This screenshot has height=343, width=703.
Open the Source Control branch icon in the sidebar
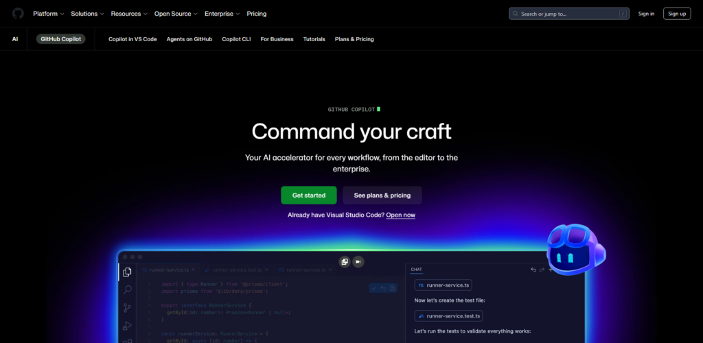[127, 308]
